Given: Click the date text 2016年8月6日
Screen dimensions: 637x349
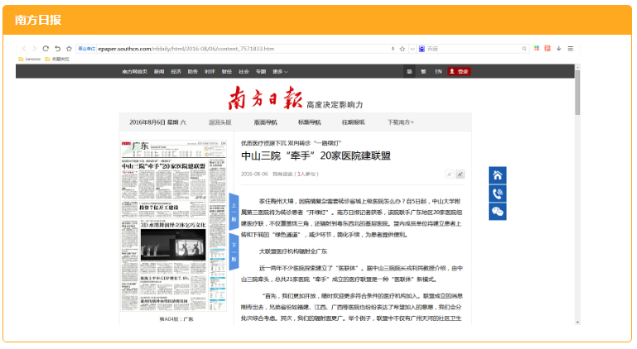Looking at the screenshot, I should [x=147, y=122].
